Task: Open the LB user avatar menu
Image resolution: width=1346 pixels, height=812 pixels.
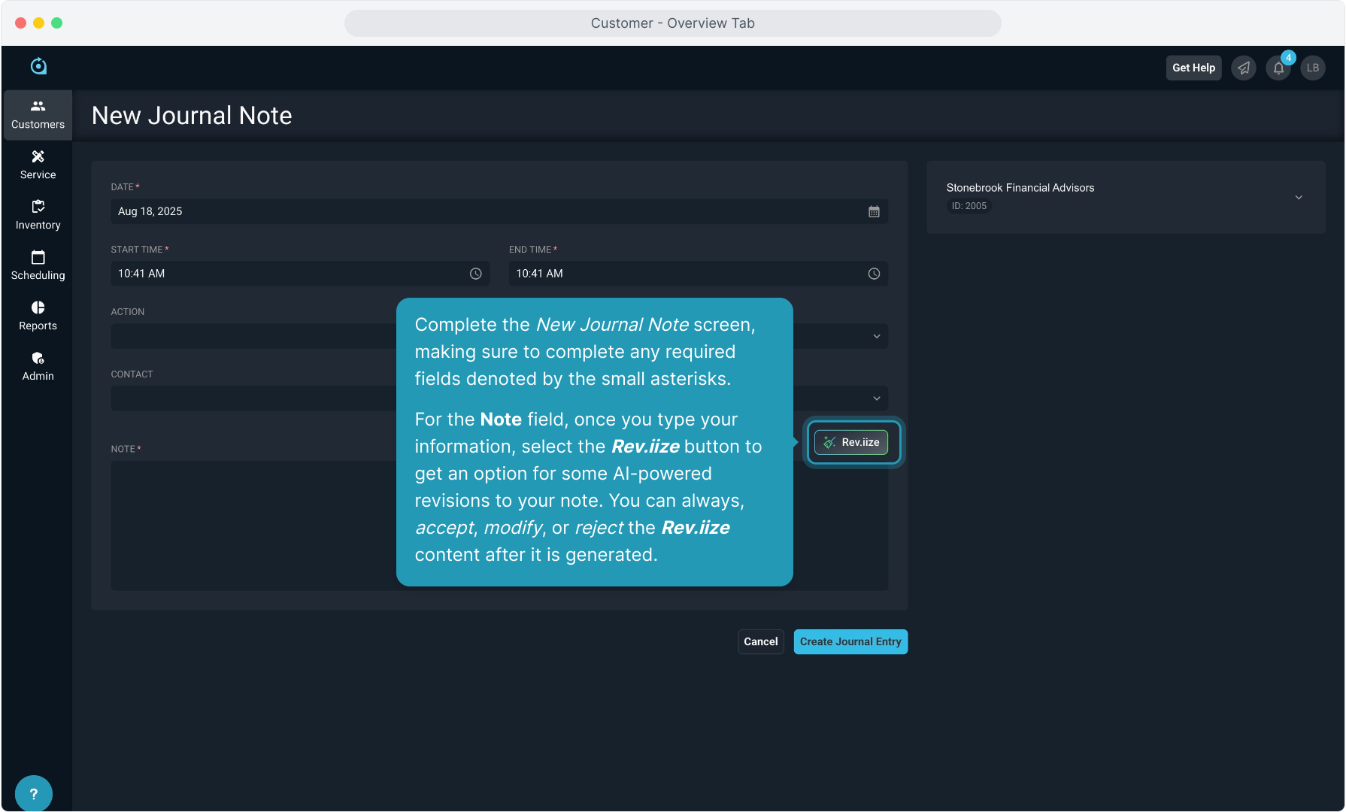Action: pos(1313,68)
